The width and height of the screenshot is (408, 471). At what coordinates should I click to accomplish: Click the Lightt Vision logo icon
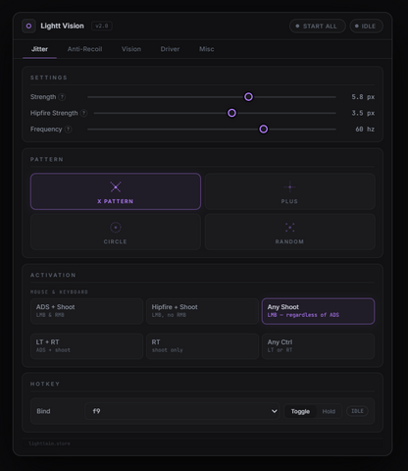pyautogui.click(x=28, y=26)
